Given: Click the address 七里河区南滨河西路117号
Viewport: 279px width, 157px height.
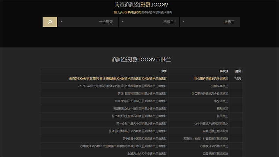Looking at the screenshot, I should (142, 94).
